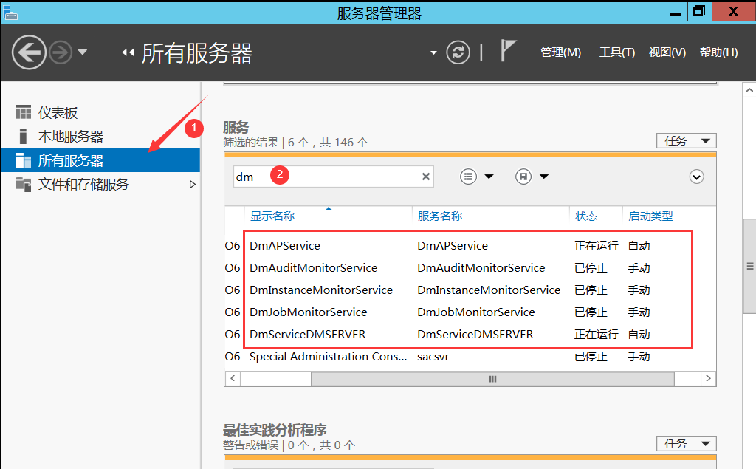This screenshot has width=756, height=469.
Task: Select DmServiceDMSERVER display name
Action: tap(308, 335)
